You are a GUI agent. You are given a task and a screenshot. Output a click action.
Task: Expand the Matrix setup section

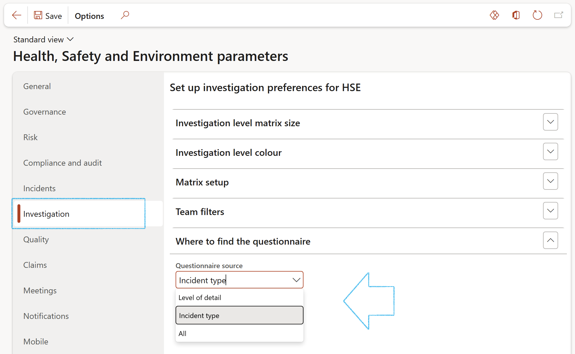coord(550,181)
